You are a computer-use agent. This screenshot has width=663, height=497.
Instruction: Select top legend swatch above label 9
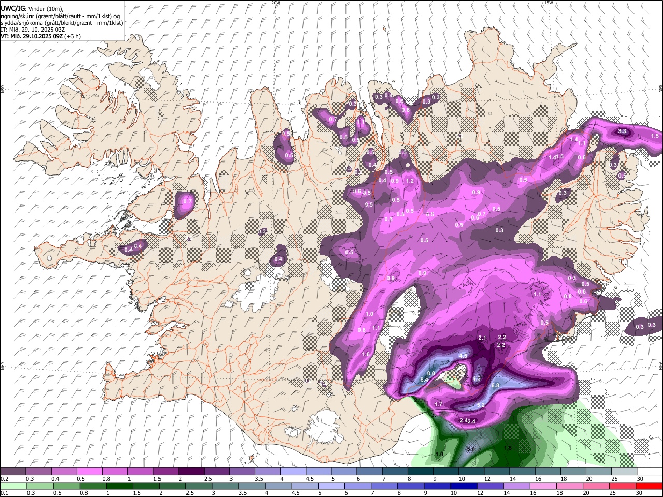(445, 472)
